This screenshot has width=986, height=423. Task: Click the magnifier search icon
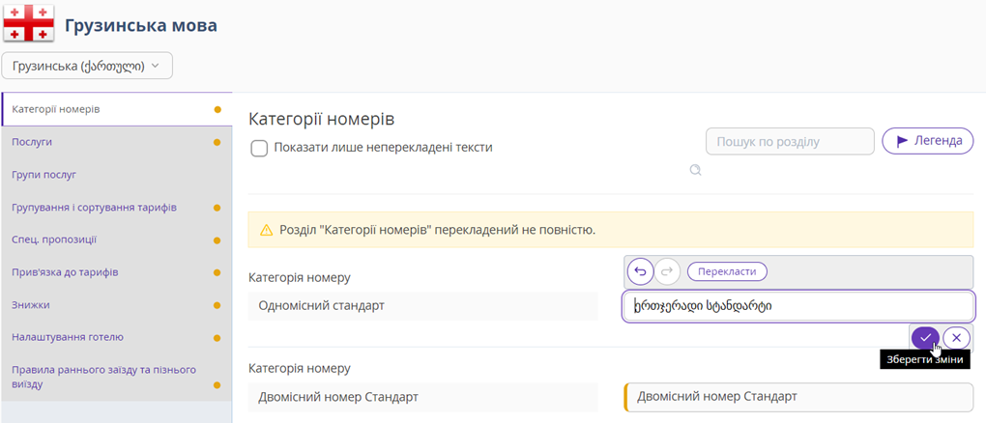point(695,170)
